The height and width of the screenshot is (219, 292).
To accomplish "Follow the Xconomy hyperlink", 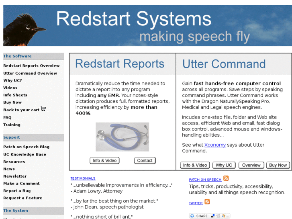I will point(215,145).
